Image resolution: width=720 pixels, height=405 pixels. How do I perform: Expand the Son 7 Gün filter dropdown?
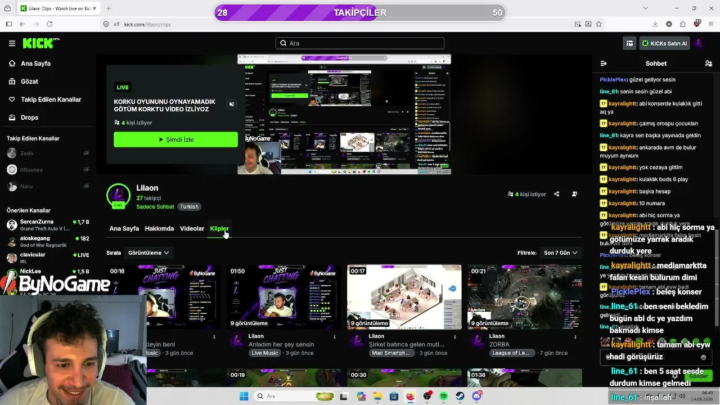pos(560,253)
